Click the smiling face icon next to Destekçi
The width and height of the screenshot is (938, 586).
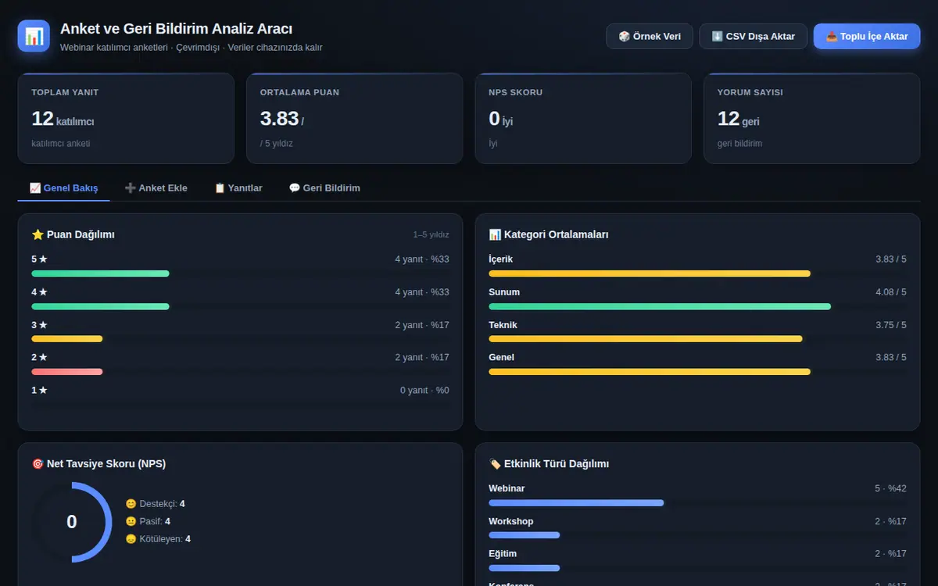point(131,504)
